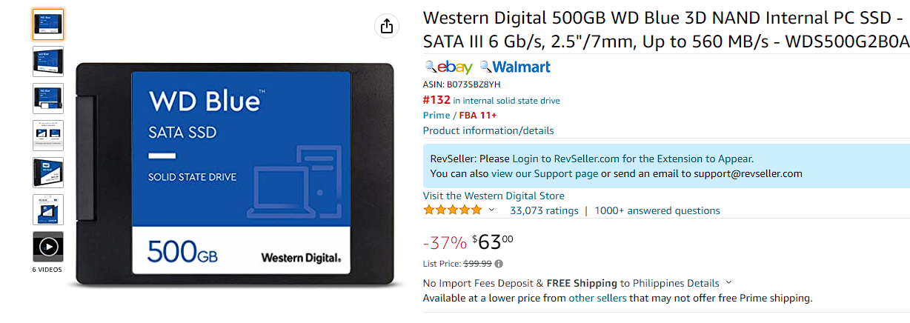
Task: Open the RevSeller Support page link
Action: (545, 174)
